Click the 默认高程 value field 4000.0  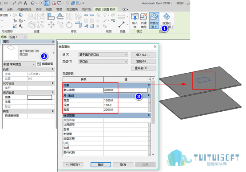pos(126,90)
